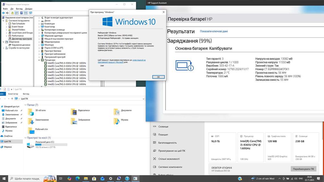Expand the Служби та застосунки tree node
This screenshot has width=324, height=182.
click(3, 48)
